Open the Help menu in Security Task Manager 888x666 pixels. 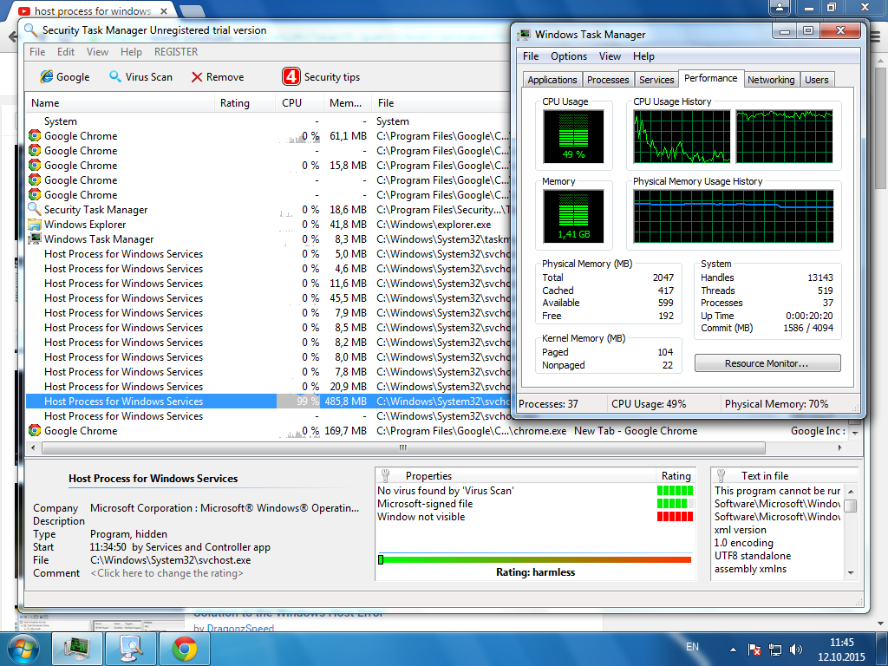coord(131,51)
